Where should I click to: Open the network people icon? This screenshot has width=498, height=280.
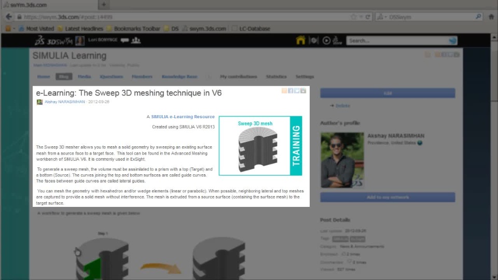pos(136,40)
